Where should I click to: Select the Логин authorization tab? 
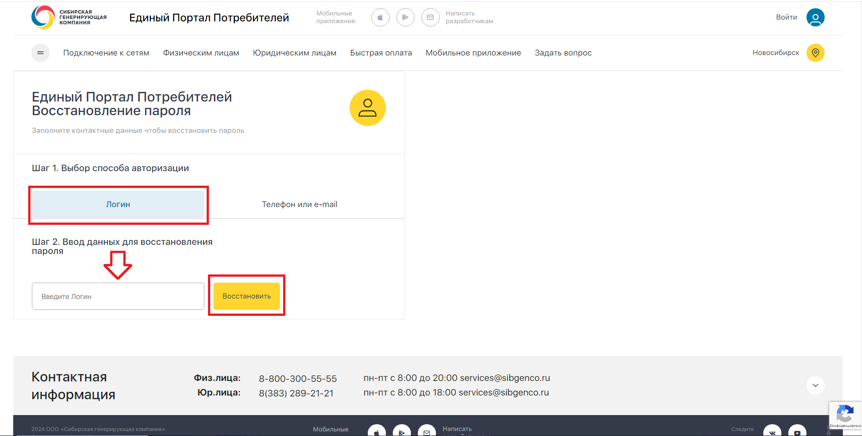tap(118, 205)
